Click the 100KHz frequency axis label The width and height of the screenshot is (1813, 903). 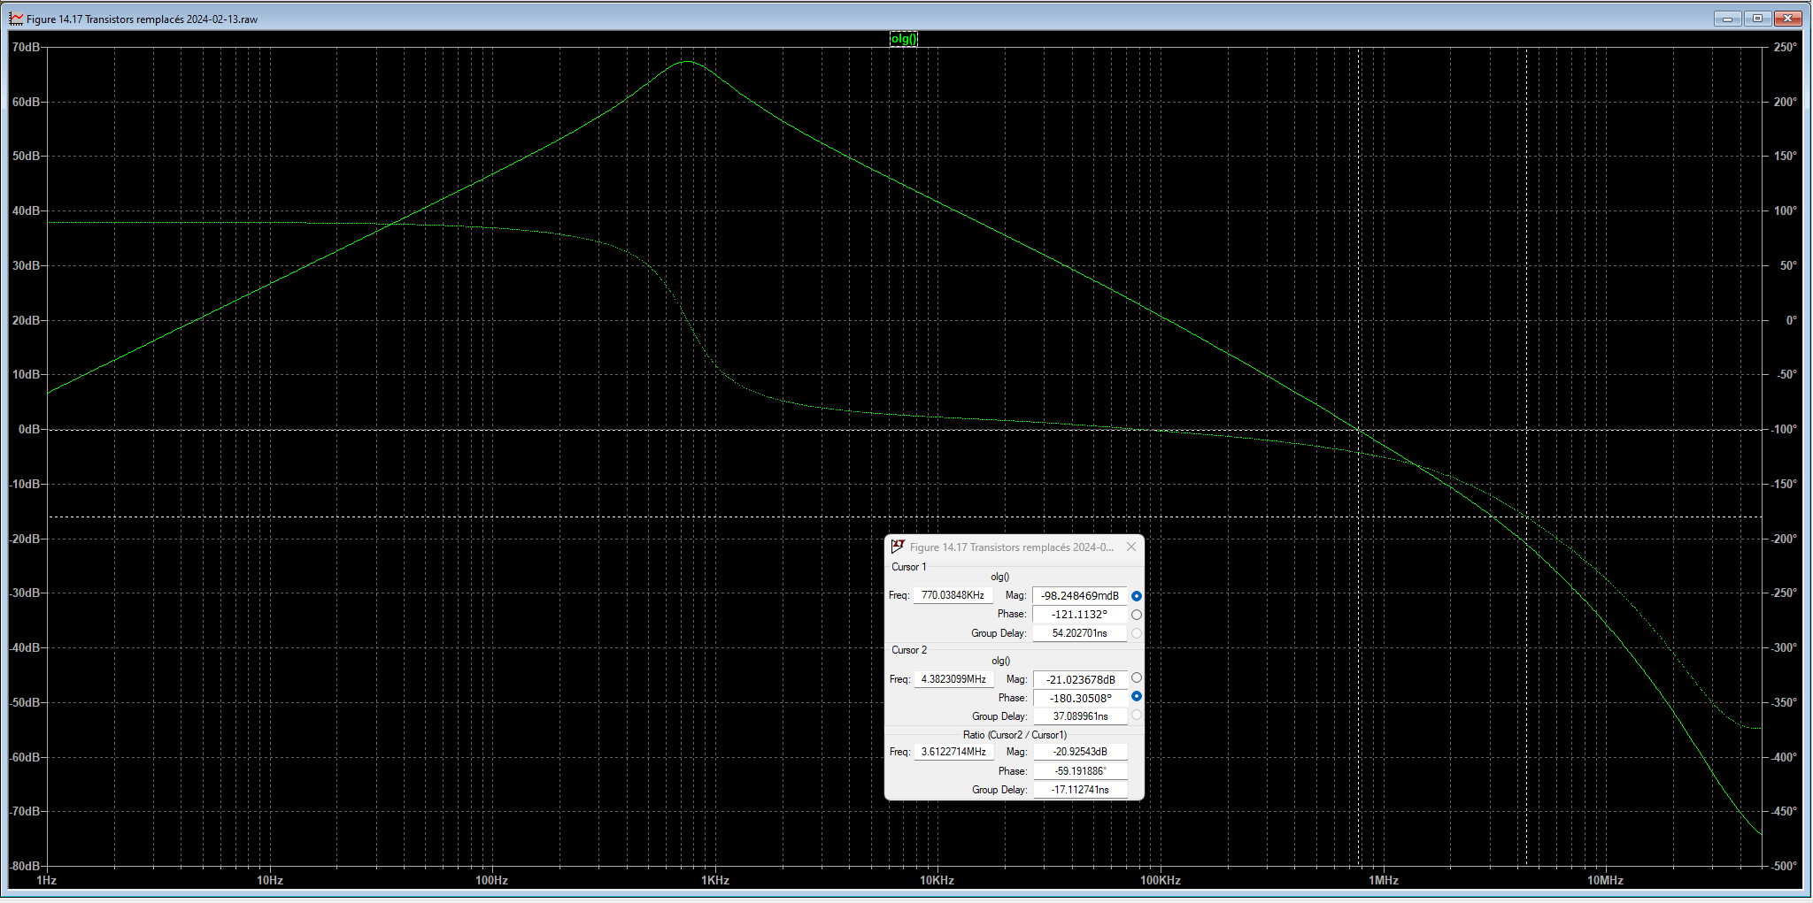coord(1161,881)
